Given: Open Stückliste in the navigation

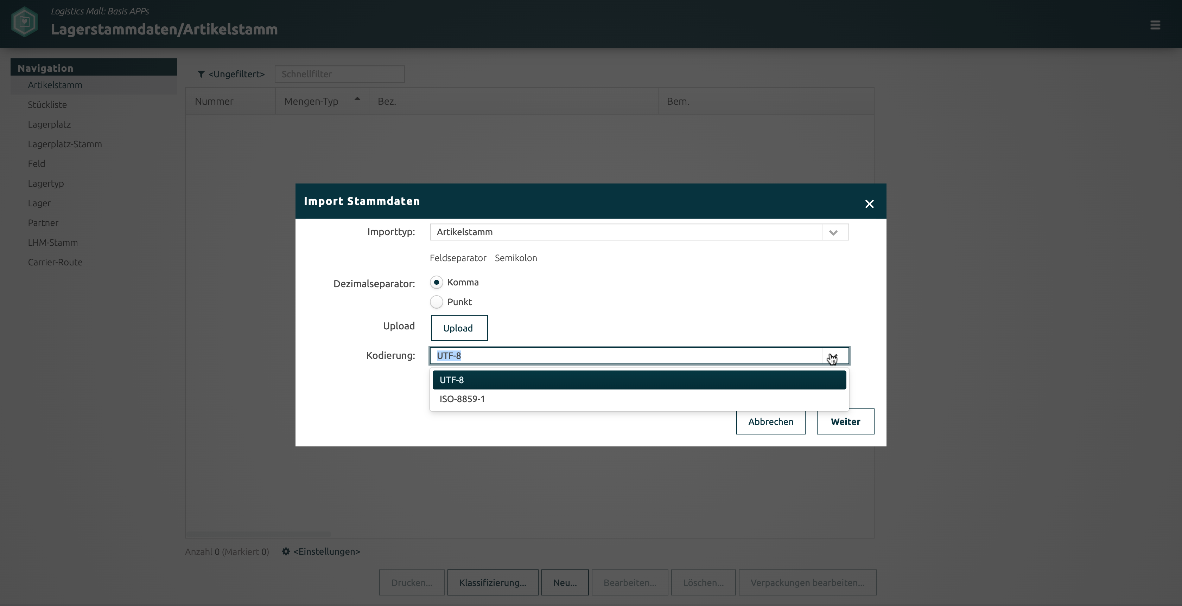Looking at the screenshot, I should [47, 104].
